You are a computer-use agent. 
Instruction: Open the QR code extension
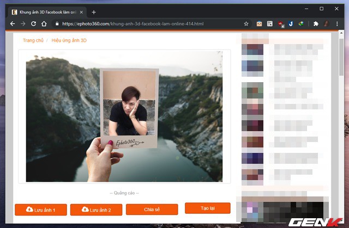click(270, 24)
